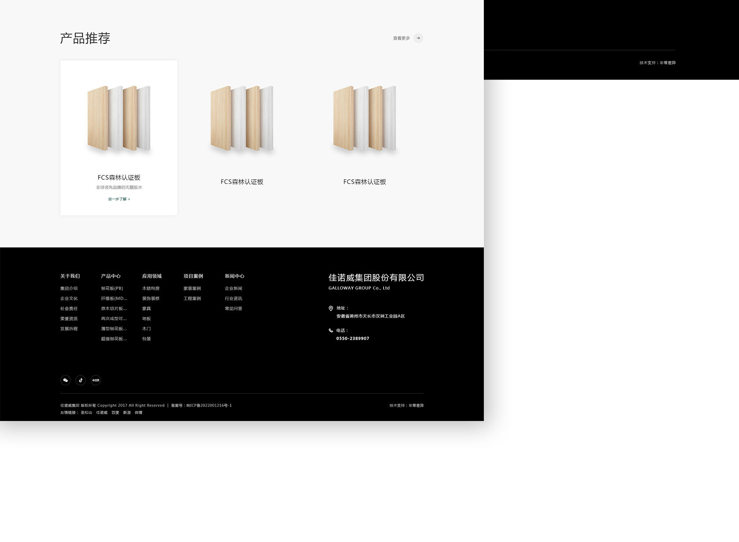
Task: Click the third product's FCS森林认证板 title
Action: coord(364,182)
